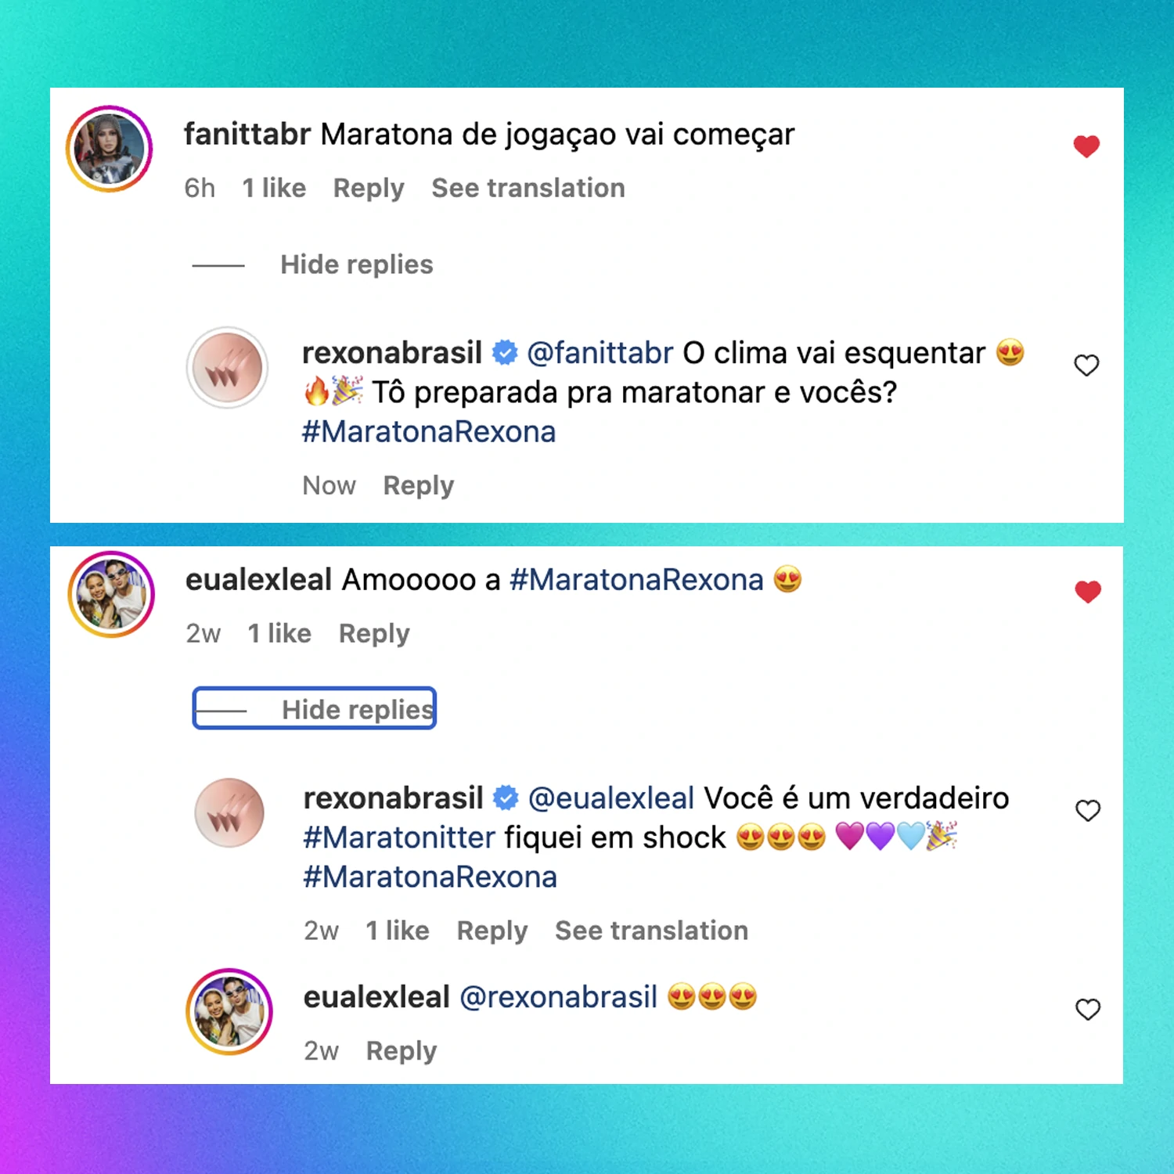This screenshot has width=1174, height=1174.
Task: Click verified badge beside first rexonabrasil
Action: coord(505,353)
